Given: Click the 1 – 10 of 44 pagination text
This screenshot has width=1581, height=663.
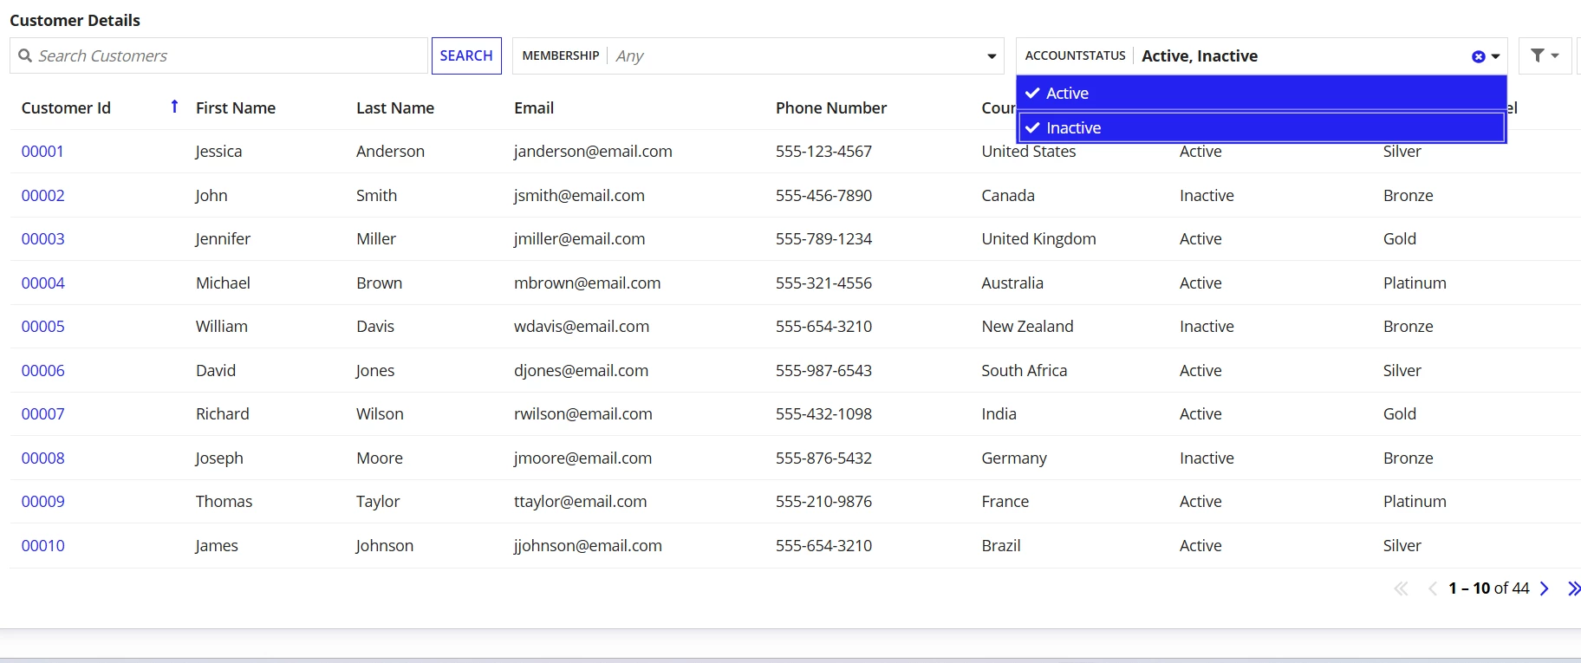Looking at the screenshot, I should click(x=1489, y=588).
